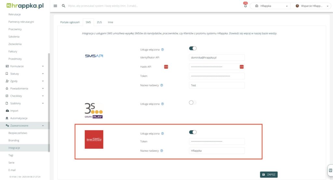Click the ZAPISZ save button
This screenshot has width=333, height=180.
[x=269, y=174]
